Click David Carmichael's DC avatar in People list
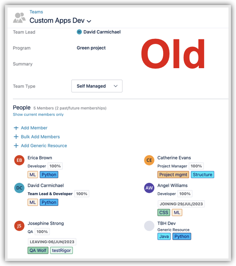 (x=19, y=188)
